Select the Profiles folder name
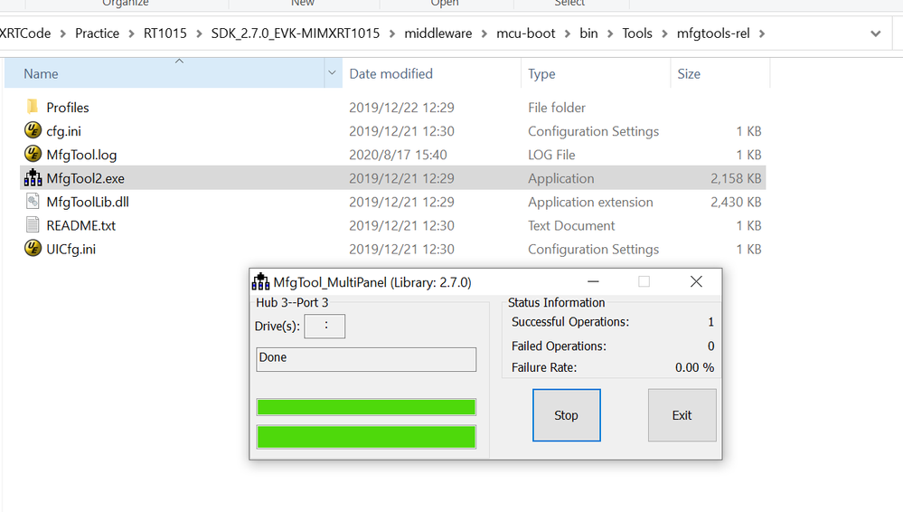The width and height of the screenshot is (903, 512). pos(68,108)
